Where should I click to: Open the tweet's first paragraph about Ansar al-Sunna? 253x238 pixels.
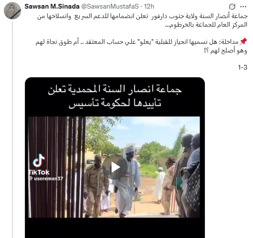pos(142,21)
